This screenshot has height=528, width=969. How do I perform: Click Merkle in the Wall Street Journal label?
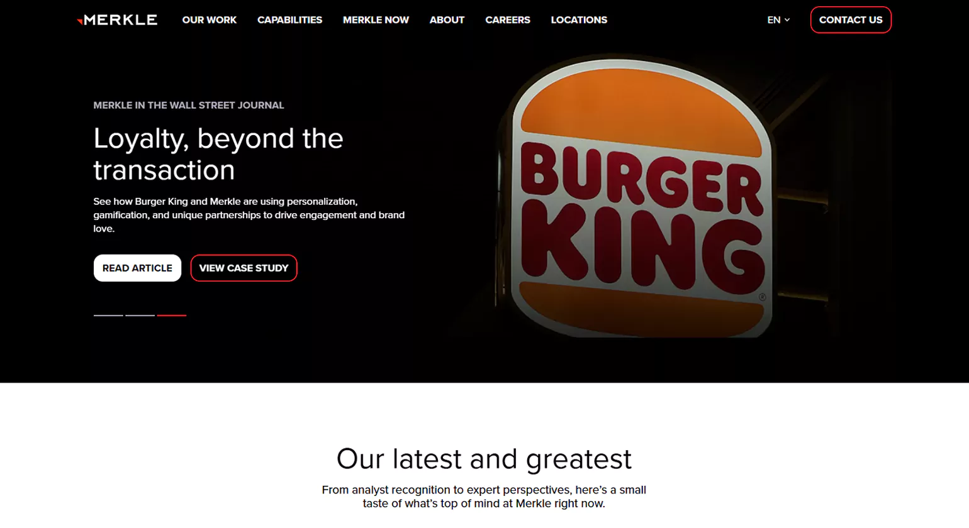click(x=189, y=106)
